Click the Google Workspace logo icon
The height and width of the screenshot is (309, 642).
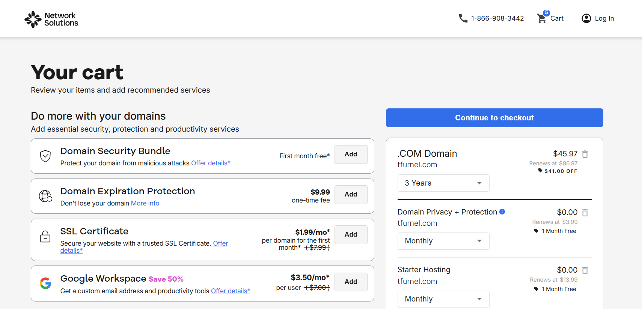pos(45,283)
